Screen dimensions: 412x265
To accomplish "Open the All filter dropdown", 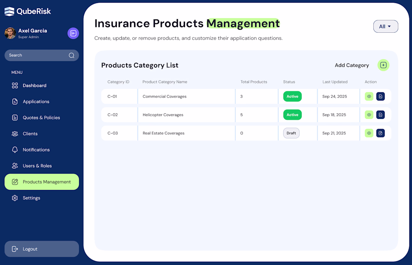I will (x=385, y=26).
